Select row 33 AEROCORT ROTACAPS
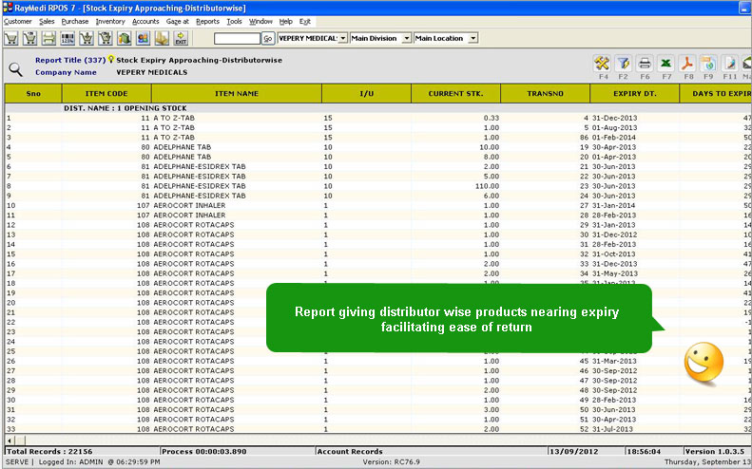This screenshot has width=752, height=469. (x=378, y=429)
